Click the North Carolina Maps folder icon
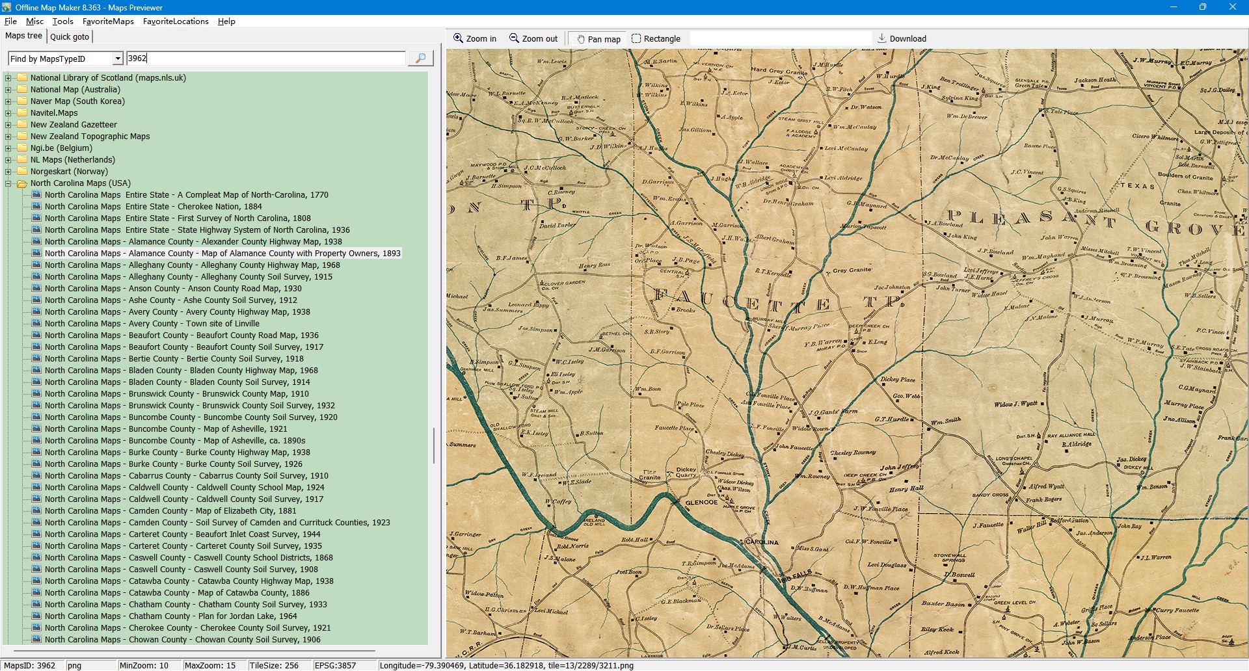Screen dimensions: 1249x671 click(x=22, y=183)
